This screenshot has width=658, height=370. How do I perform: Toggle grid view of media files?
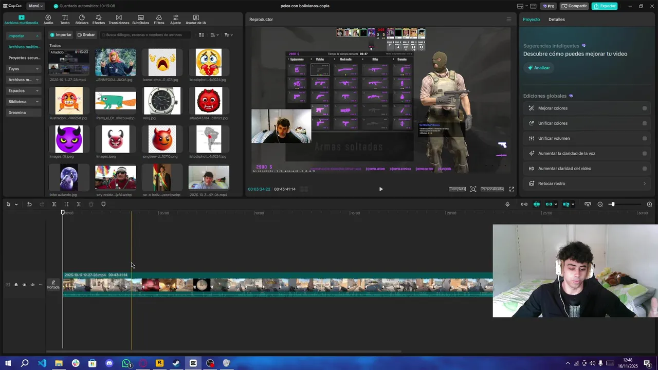[x=202, y=35]
